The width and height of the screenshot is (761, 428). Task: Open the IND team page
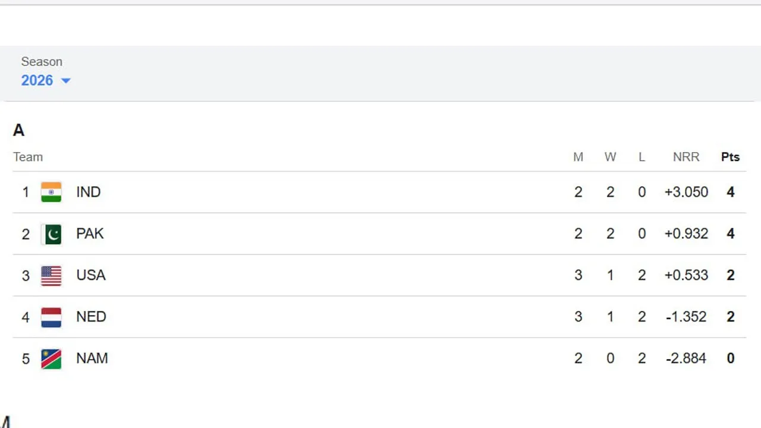88,192
